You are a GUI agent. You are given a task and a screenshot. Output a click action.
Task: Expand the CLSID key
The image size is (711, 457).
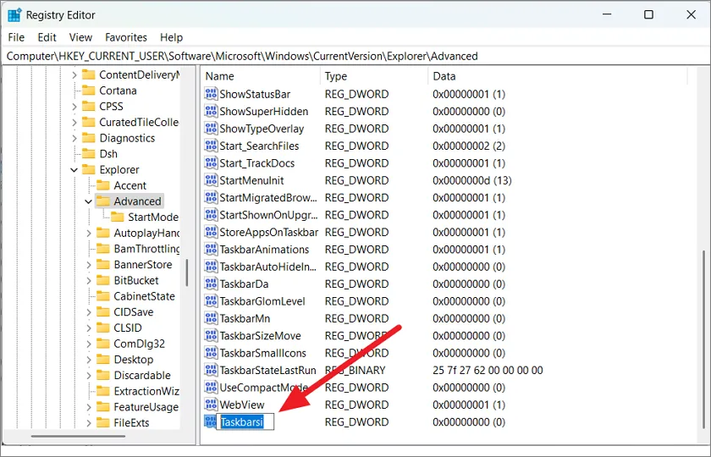pyautogui.click(x=89, y=328)
